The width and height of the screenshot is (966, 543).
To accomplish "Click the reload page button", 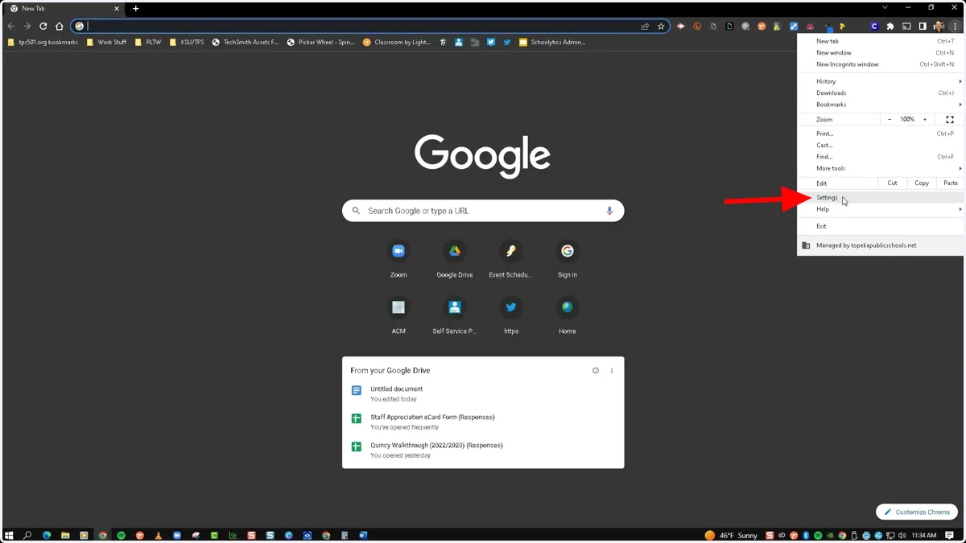I will point(43,27).
